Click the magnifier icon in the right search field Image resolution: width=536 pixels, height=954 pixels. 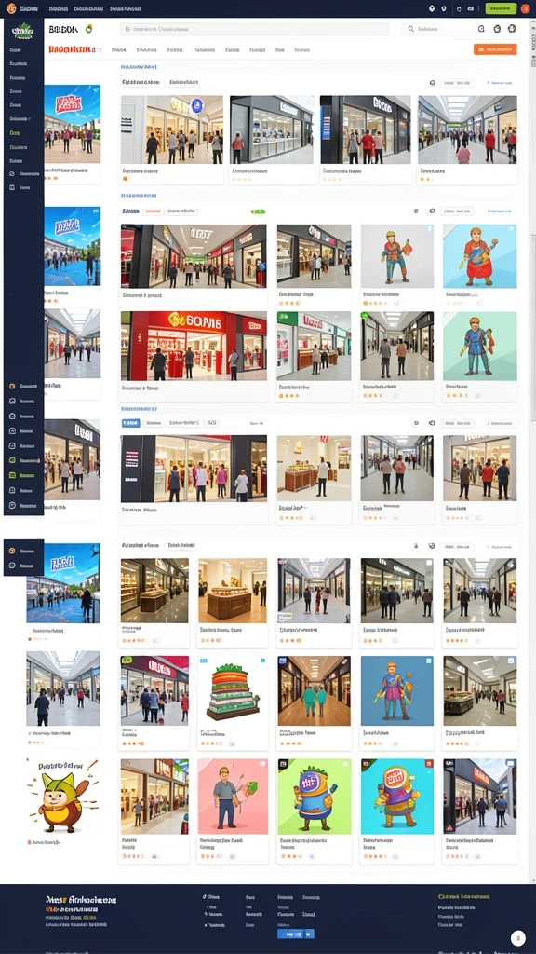click(410, 29)
